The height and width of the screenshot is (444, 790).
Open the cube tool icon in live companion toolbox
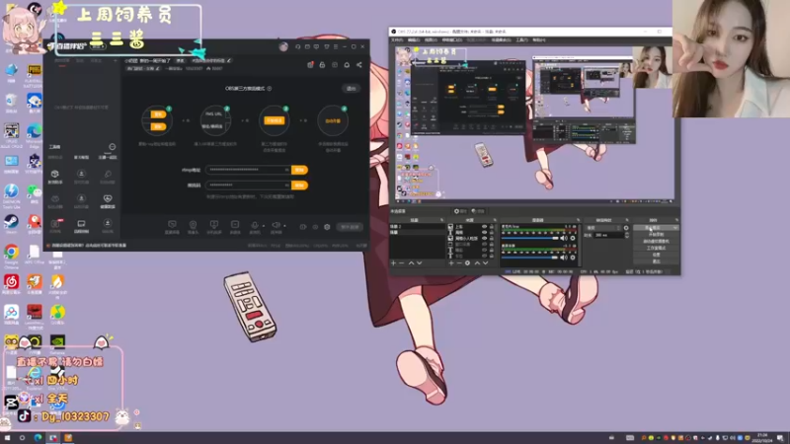click(55, 174)
